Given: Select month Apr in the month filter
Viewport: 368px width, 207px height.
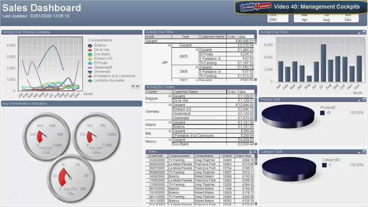Looking at the screenshot, I should 304,20.
